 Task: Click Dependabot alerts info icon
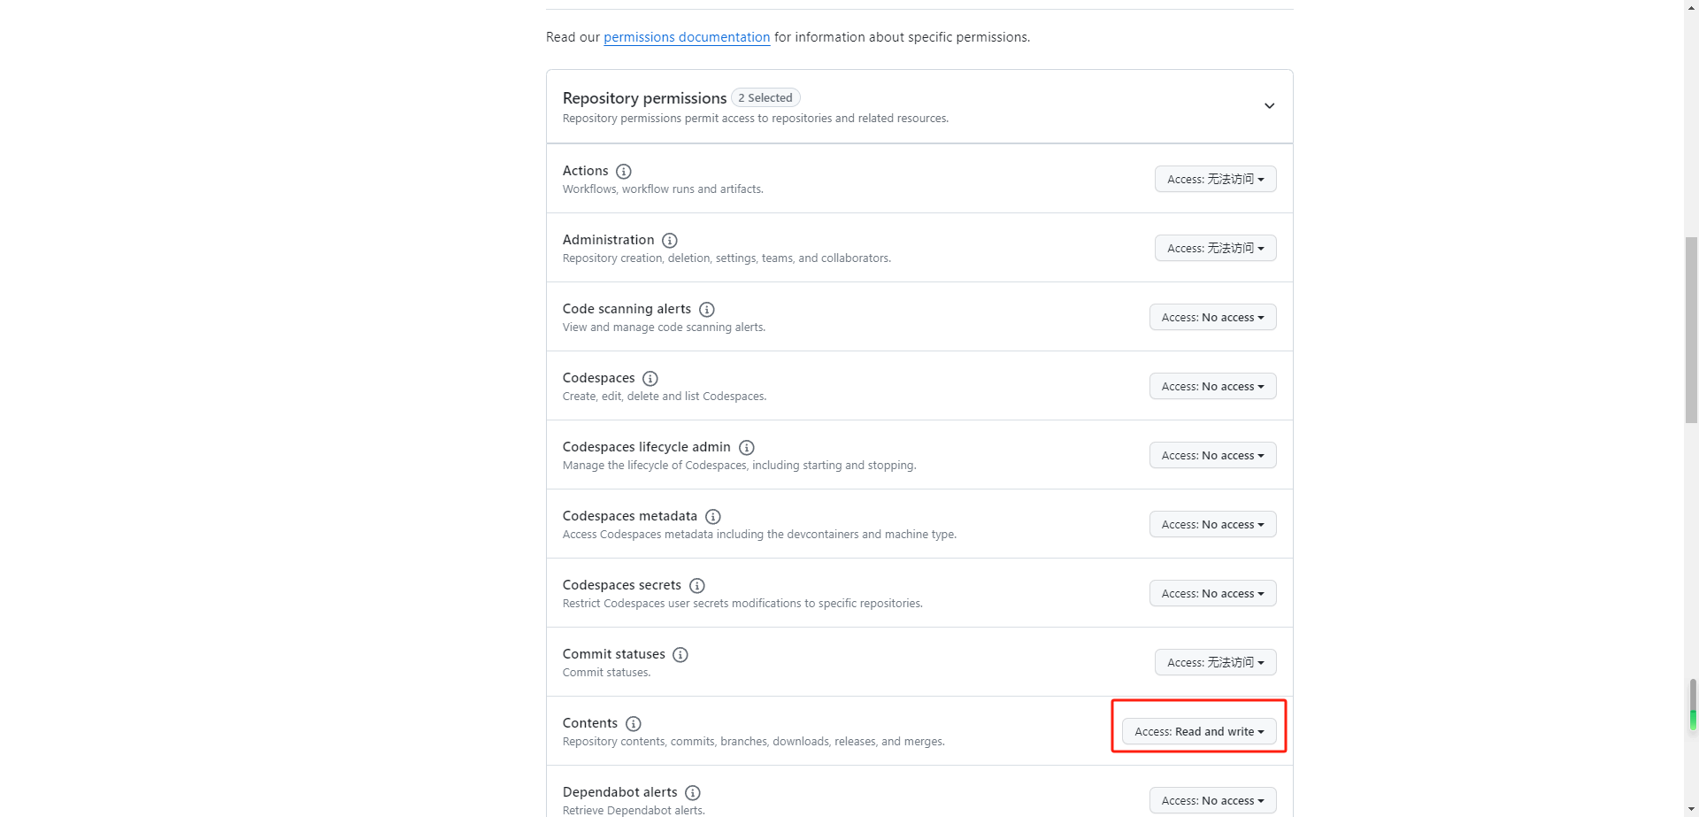[693, 792]
